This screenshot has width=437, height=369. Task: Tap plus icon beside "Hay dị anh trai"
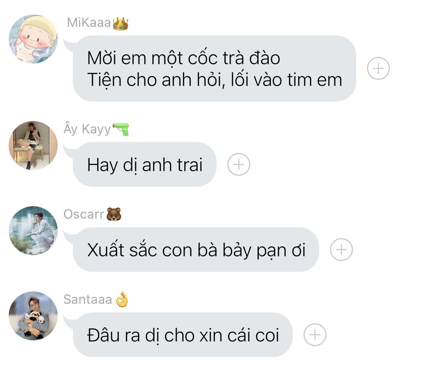tap(239, 165)
